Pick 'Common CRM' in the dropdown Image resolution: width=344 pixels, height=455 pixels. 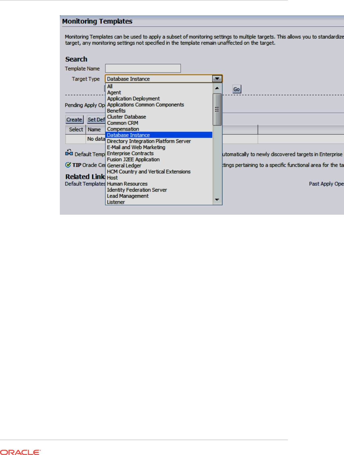point(159,123)
